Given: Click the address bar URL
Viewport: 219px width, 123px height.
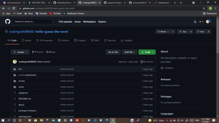Looking at the screenshot, I should [49, 8].
